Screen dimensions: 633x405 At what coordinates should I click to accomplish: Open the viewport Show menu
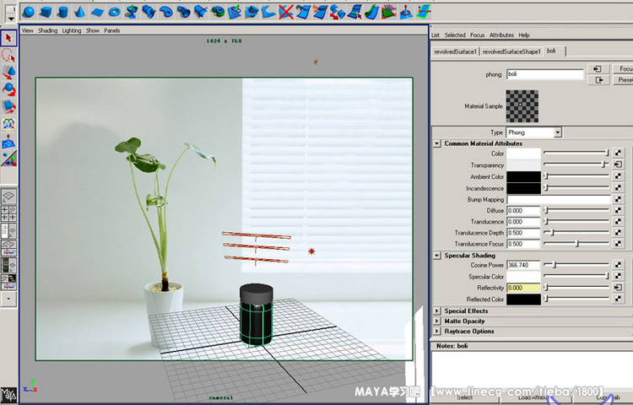point(93,30)
